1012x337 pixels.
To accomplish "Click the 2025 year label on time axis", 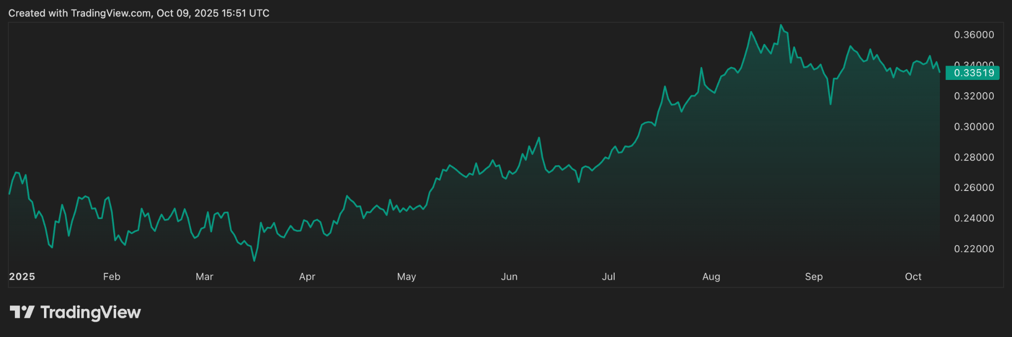I will [22, 277].
